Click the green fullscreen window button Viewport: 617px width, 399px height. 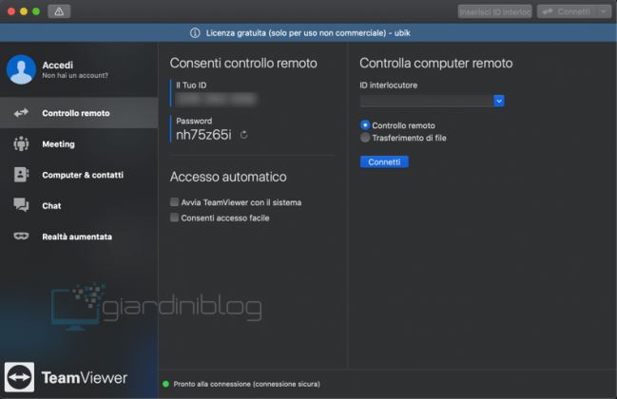36,11
